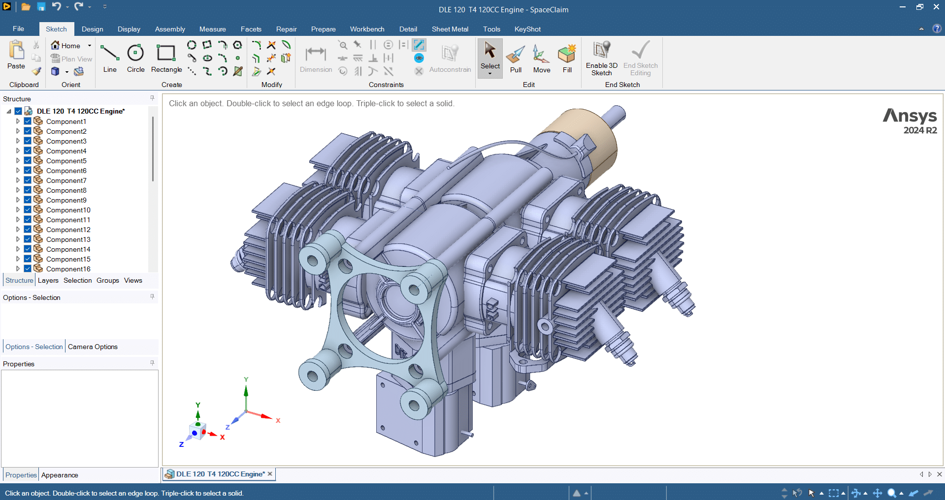Uncheck Component3 visibility checkbox

click(28, 141)
